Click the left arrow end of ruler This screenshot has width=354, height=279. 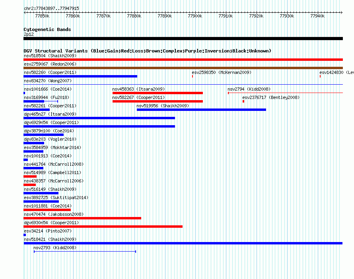pos(25,12)
